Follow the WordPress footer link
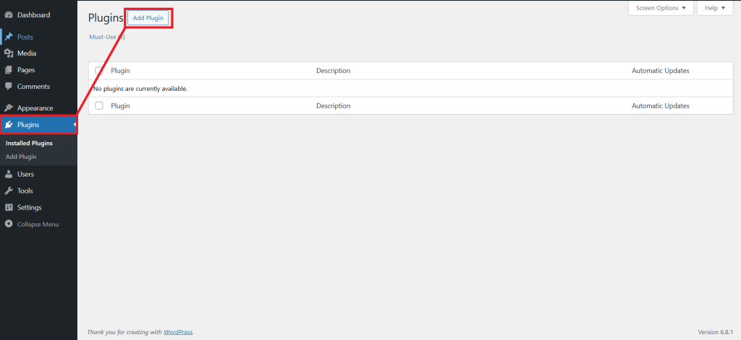The height and width of the screenshot is (340, 741). coord(178,332)
